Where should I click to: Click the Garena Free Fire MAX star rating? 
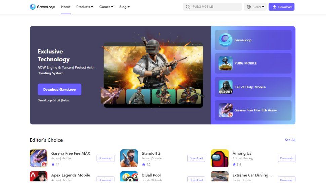[x=55, y=164]
